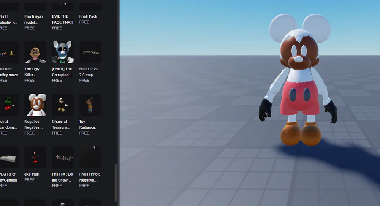Click FREE price under exe fnati
The image size is (380, 206).
pyautogui.click(x=29, y=180)
